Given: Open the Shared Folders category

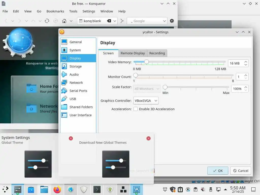Looking at the screenshot, I should click(x=78, y=107).
